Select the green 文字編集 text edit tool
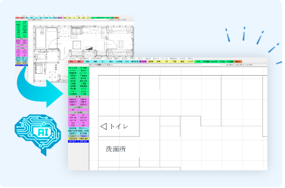This screenshot has width=285, height=188. point(206,61)
